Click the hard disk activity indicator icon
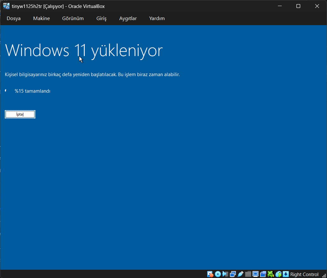Screen dimensions: 327x278 pyautogui.click(x=210, y=274)
